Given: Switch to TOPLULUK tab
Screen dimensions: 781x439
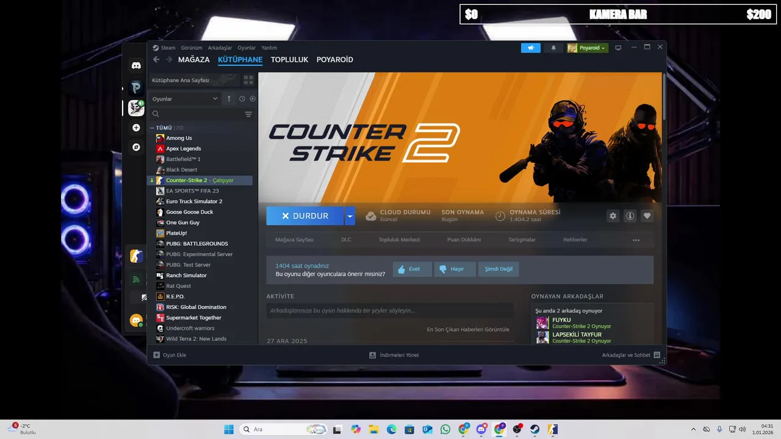Looking at the screenshot, I should click(289, 60).
